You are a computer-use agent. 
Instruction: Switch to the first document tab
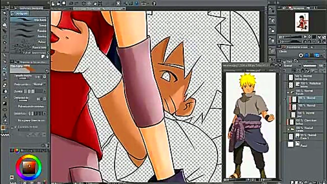61,9
